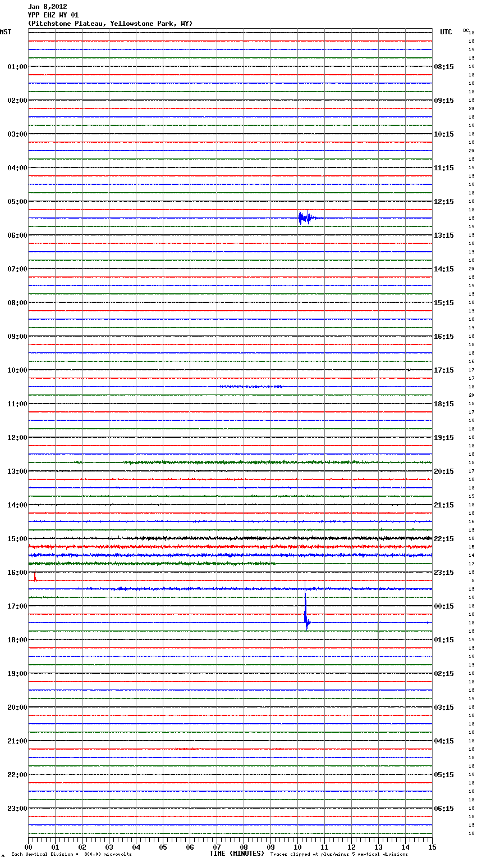Click the 19:00 MST time label
Viewport: 477px width, 862px height.
17,674
